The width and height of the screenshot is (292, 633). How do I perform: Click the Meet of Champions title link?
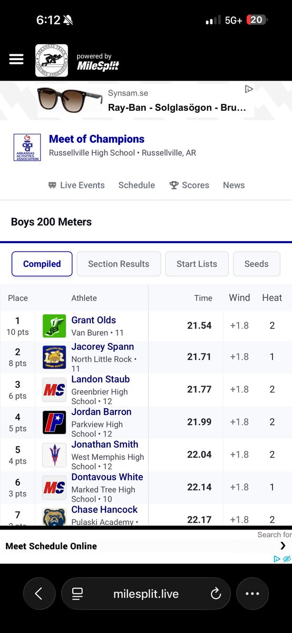coord(96,139)
